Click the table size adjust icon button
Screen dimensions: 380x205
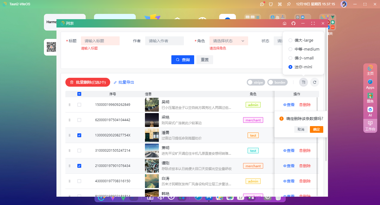tap(303, 82)
